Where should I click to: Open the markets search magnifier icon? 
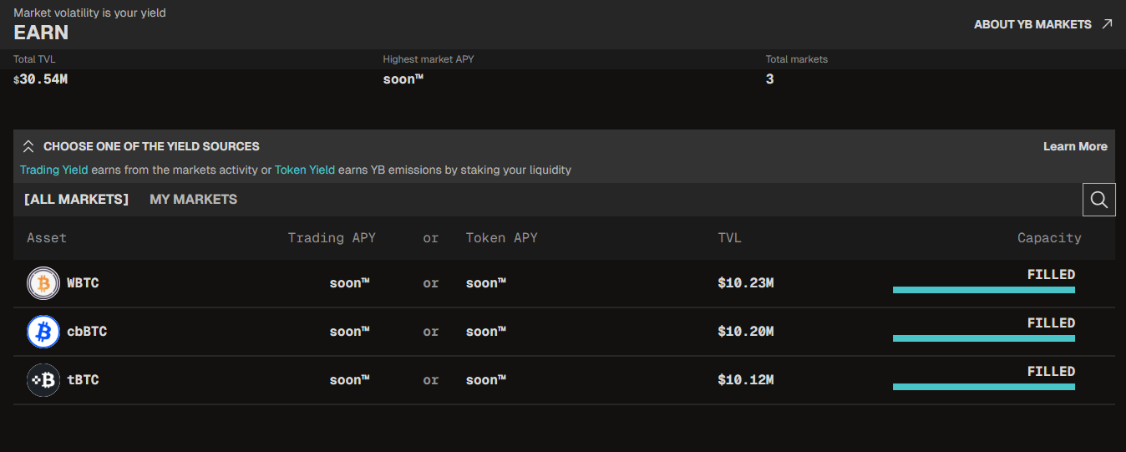click(x=1098, y=200)
